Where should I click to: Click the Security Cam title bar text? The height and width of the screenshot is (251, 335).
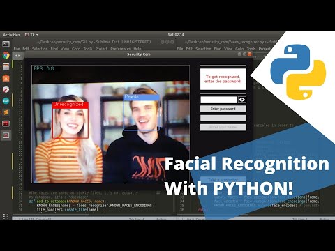[x=139, y=54]
